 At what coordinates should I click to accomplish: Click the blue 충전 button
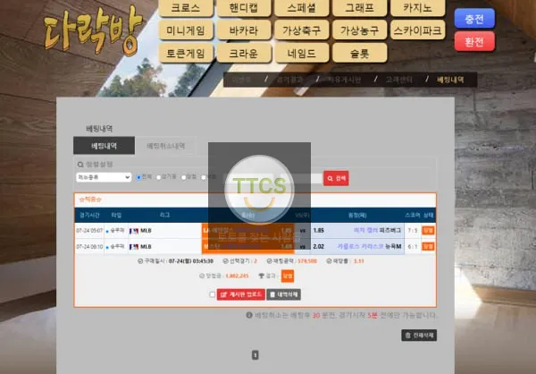click(x=474, y=19)
